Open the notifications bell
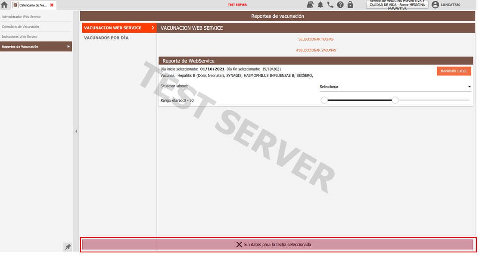Image resolution: width=479 pixels, height=255 pixels. tap(320, 5)
